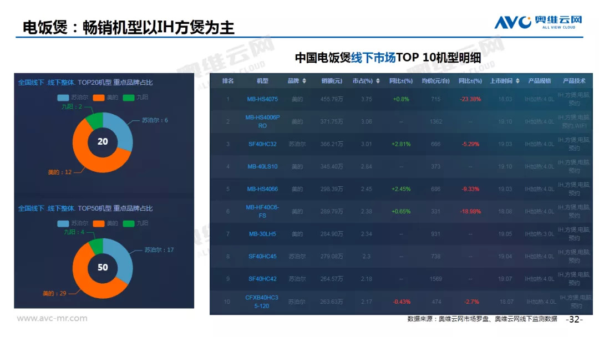
Task: Click the +2.45% year-over-year value
Action: pyautogui.click(x=401, y=190)
